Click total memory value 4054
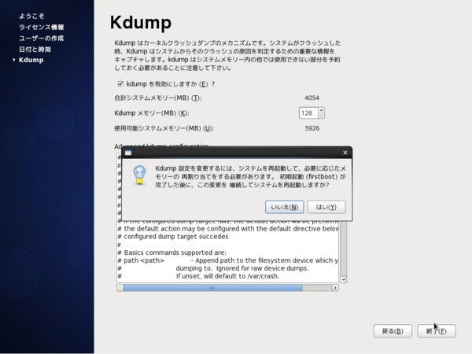This screenshot has height=354, width=472. pyautogui.click(x=312, y=98)
